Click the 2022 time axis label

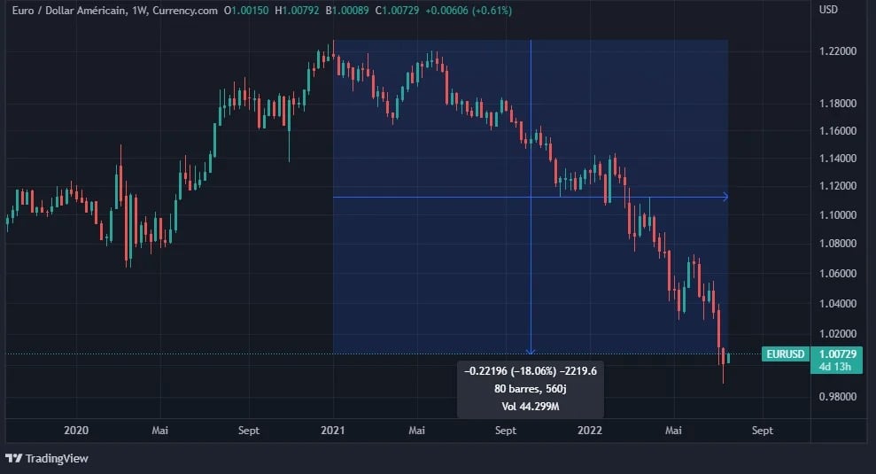[590, 431]
